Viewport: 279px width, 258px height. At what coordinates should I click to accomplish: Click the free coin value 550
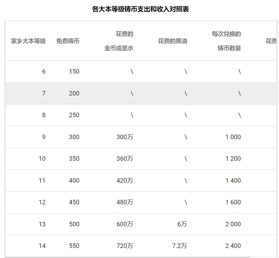click(74, 246)
